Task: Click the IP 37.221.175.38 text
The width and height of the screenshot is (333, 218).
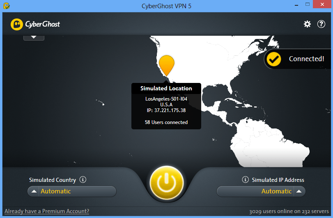Action: coord(166,110)
